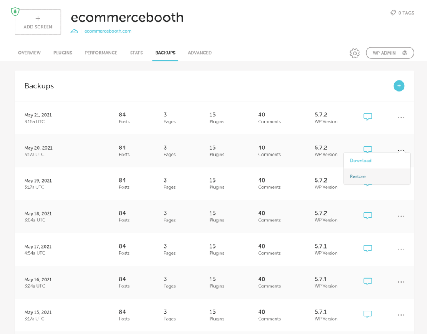The width and height of the screenshot is (427, 334).
Task: Open comment icon for May 20, 2021 backup
Action: (368, 149)
